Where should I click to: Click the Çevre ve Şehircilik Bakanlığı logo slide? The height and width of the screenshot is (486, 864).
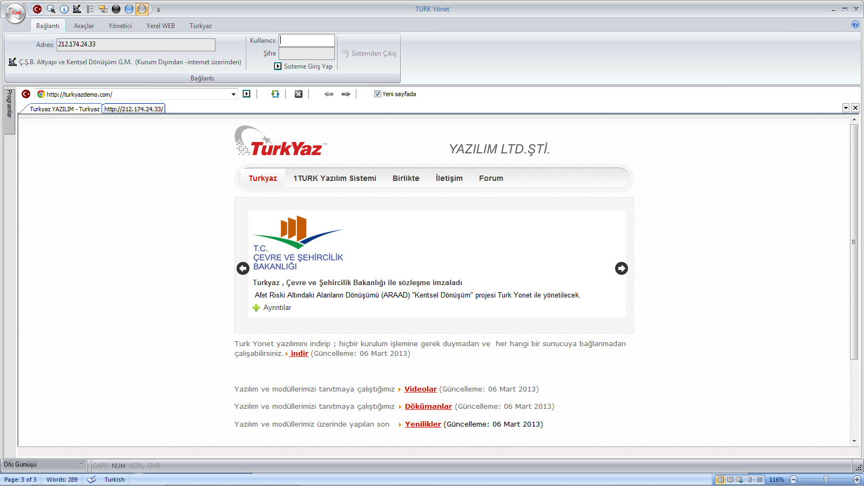(298, 243)
